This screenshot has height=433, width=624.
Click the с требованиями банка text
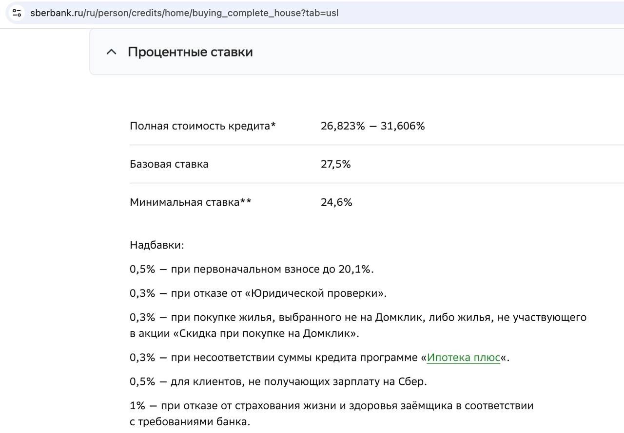pyautogui.click(x=190, y=422)
